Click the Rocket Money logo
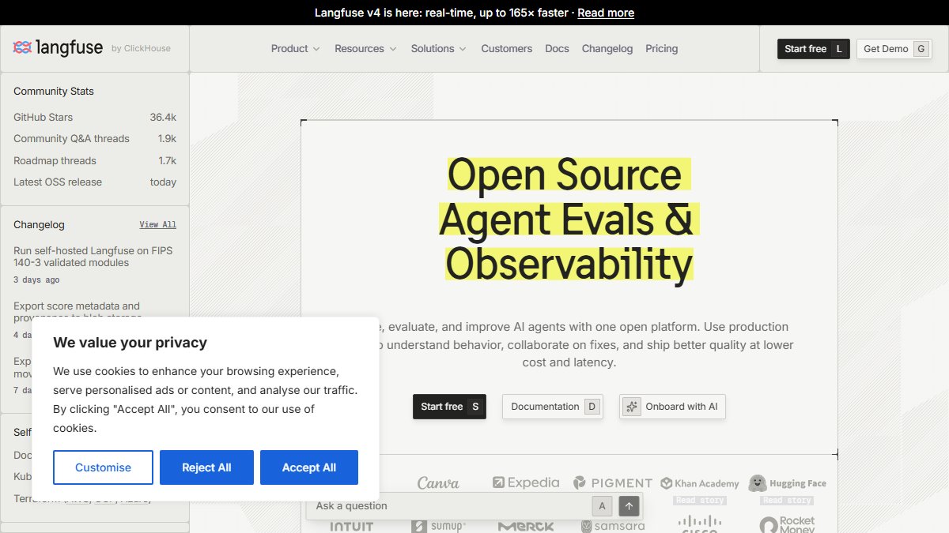 pos(787,525)
